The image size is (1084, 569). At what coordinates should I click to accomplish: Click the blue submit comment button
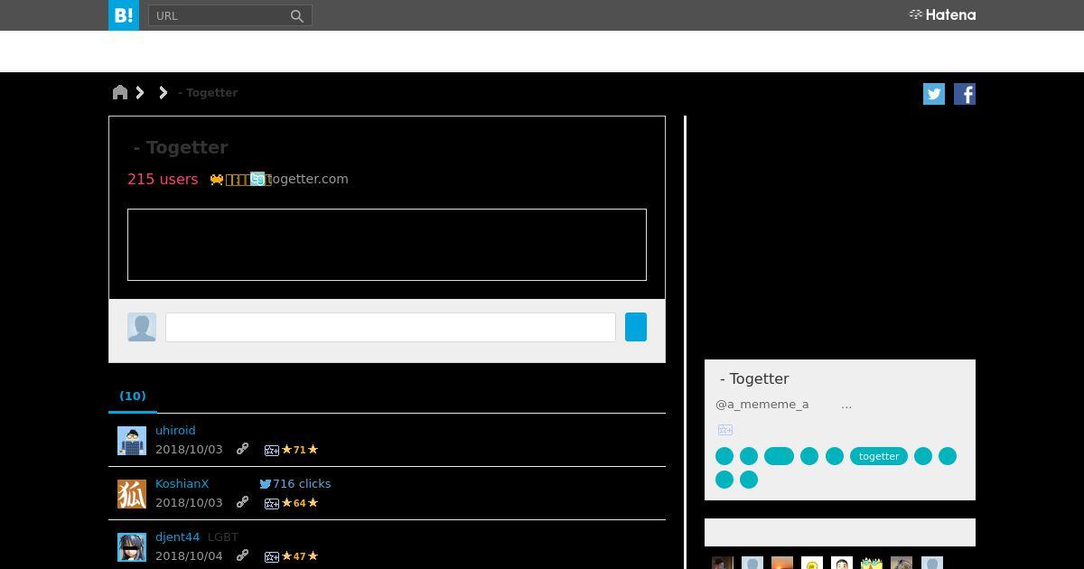[x=636, y=327]
